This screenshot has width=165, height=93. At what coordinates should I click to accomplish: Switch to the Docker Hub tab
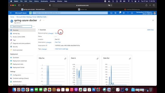(82, 9)
